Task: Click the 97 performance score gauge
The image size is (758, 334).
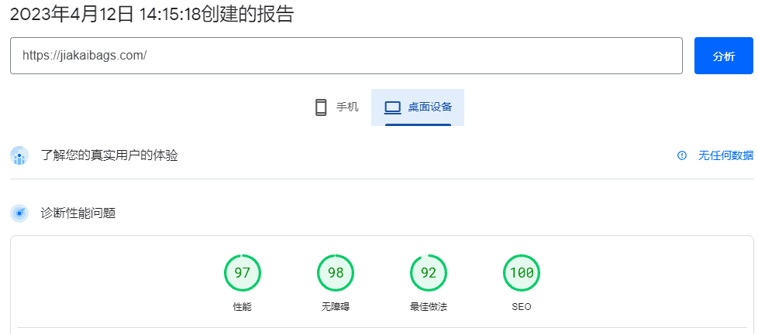Action: pos(242,273)
